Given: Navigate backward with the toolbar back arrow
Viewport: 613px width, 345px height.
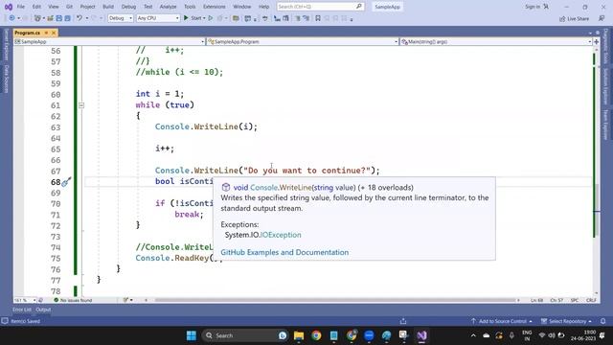Looking at the screenshot, I should pyautogui.click(x=11, y=18).
